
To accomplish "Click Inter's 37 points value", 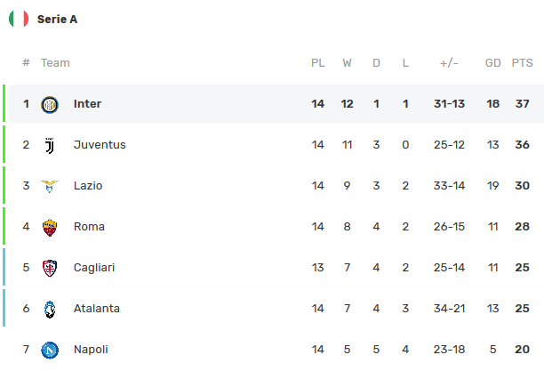I will click(x=522, y=104).
